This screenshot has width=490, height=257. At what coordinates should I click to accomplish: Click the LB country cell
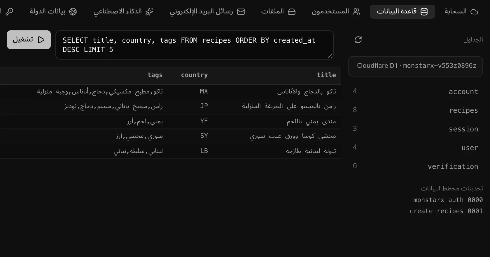pos(204,151)
